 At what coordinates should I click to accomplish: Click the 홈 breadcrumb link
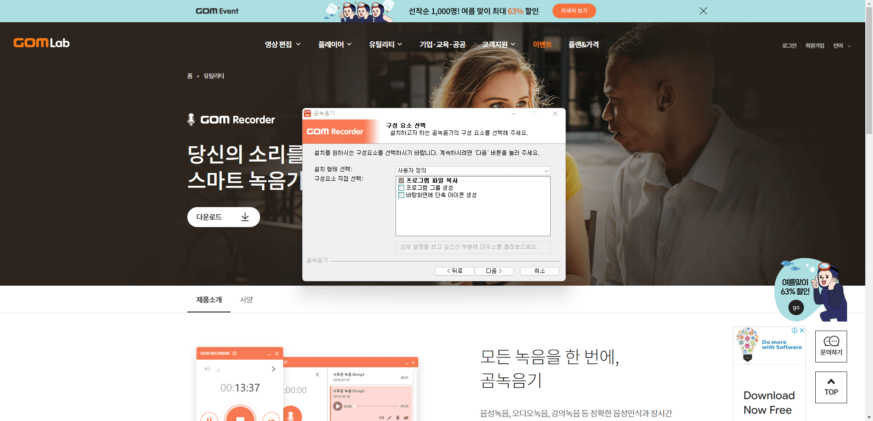(190, 76)
